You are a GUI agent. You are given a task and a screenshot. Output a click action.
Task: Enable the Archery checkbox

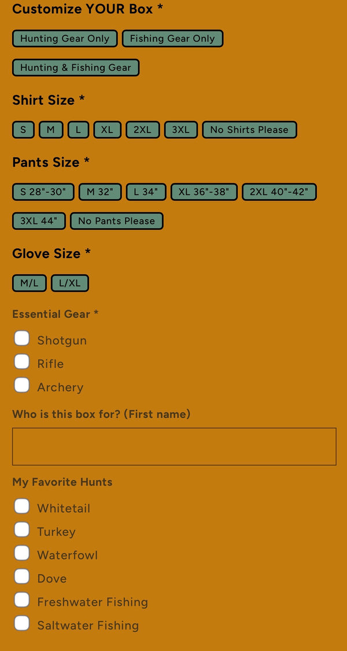click(x=22, y=385)
